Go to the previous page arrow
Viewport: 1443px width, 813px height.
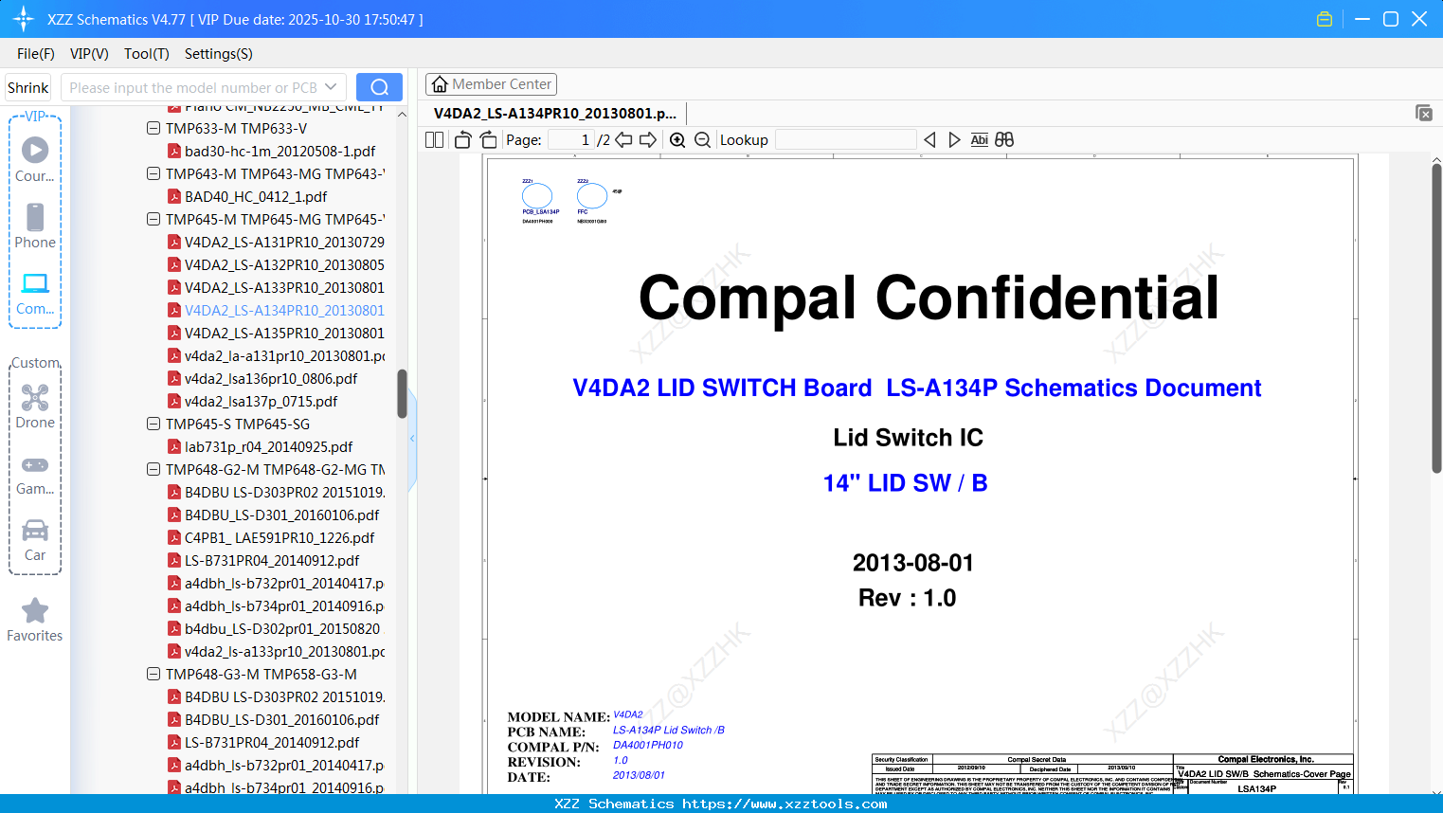point(623,140)
